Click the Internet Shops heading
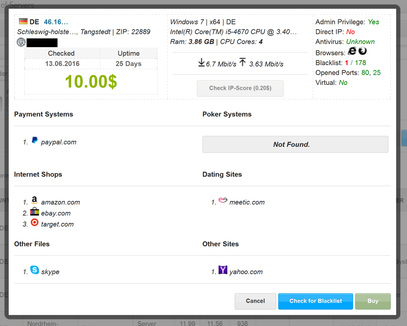Screen dimensions: 407x326 [x=38, y=174]
